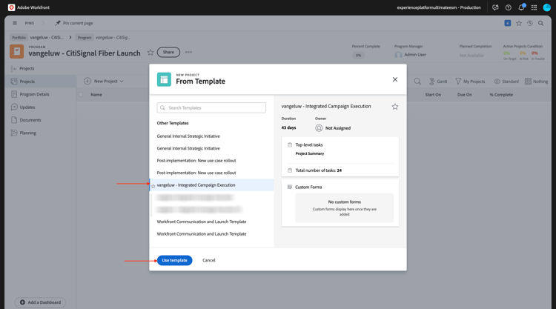Open the My Projects filter
This screenshot has height=309, width=556.
470,82
